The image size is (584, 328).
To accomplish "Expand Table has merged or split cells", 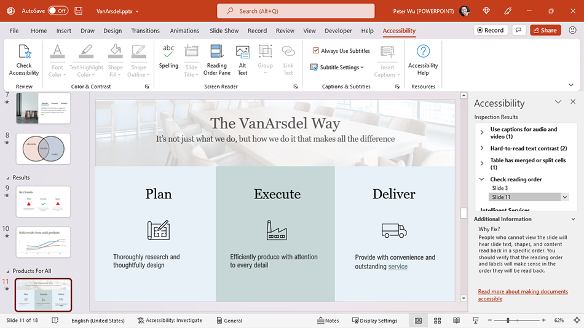I will [482, 163].
